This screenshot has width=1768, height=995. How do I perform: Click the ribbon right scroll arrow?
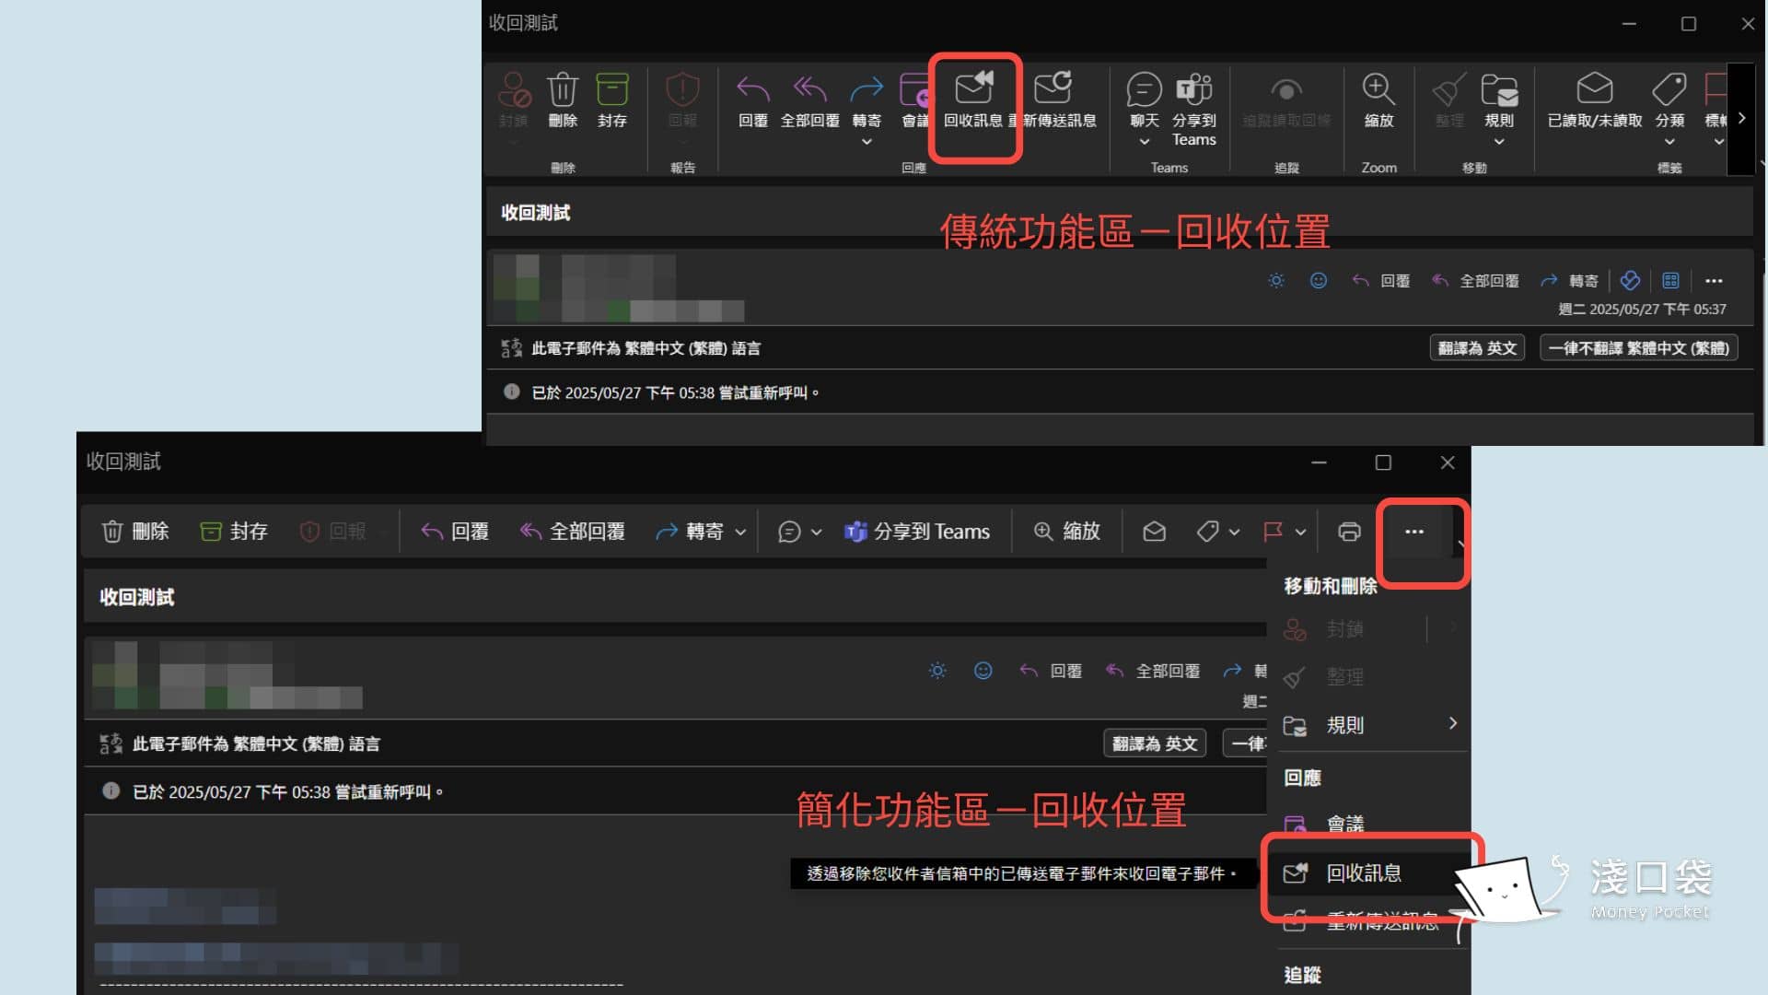point(1741,118)
